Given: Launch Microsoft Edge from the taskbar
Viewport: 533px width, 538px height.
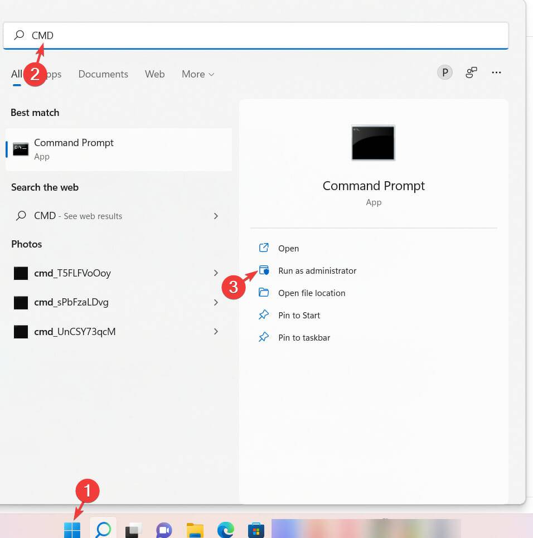Looking at the screenshot, I should tap(225, 529).
